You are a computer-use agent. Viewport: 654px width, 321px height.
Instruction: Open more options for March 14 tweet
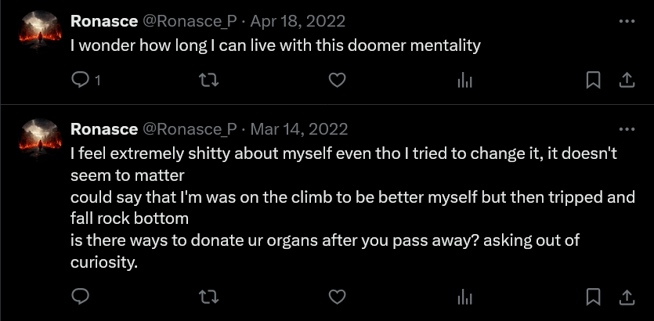tap(627, 128)
